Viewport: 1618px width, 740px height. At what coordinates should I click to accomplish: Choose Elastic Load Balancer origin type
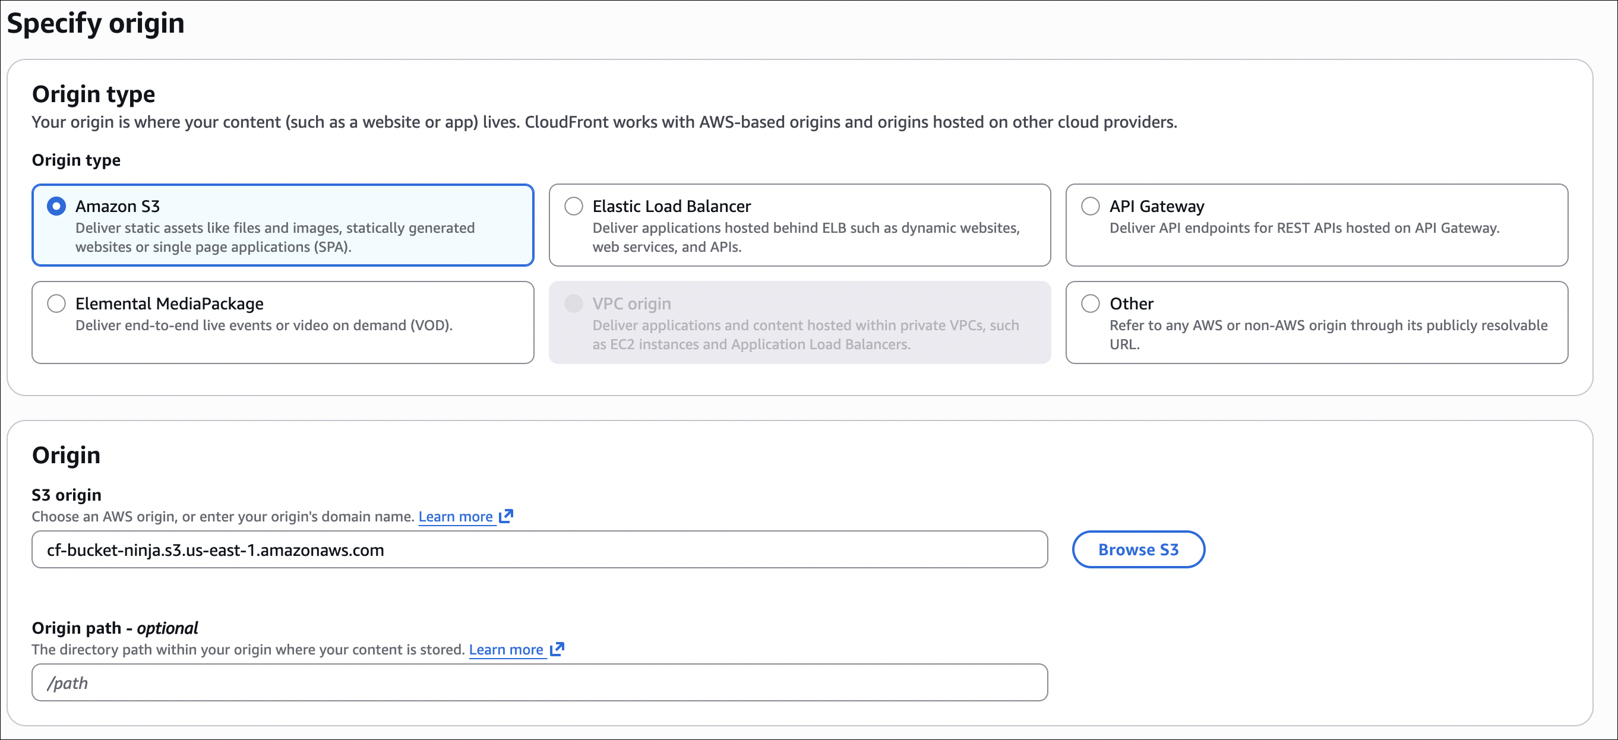(x=573, y=206)
